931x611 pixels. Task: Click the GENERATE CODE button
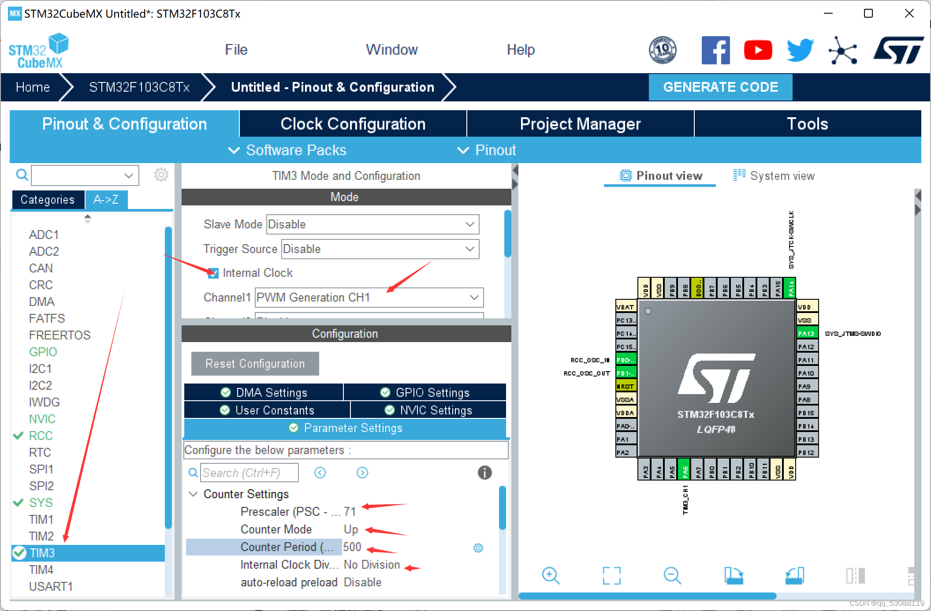point(720,86)
